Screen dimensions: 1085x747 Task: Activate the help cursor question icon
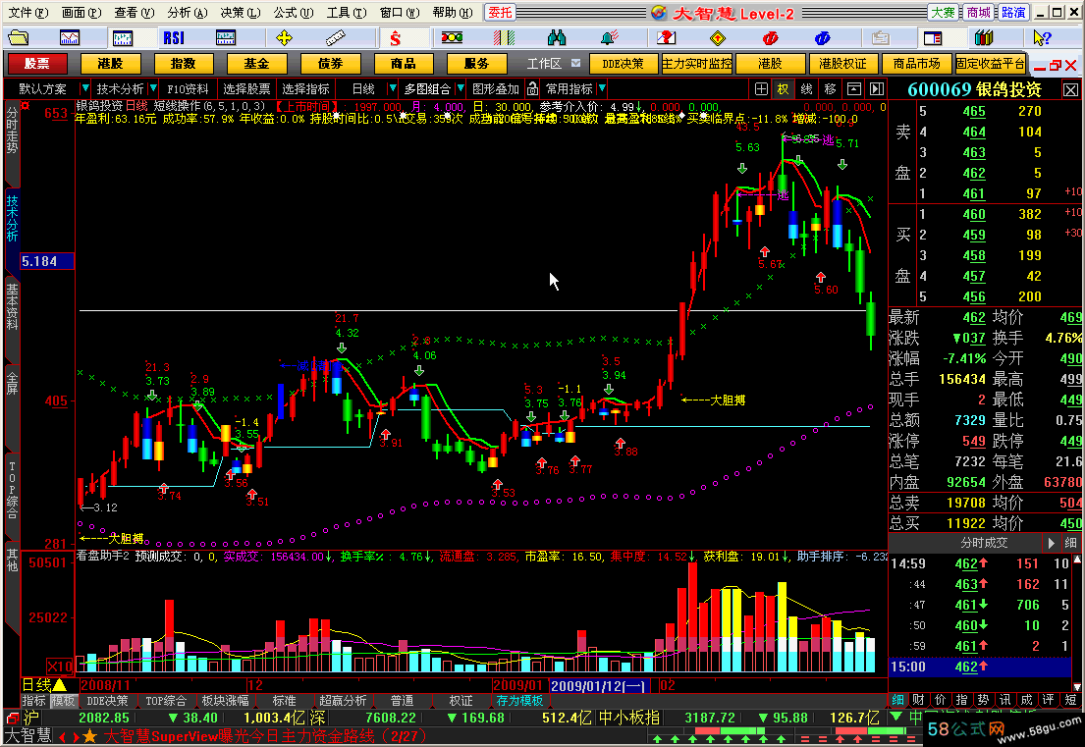[x=1042, y=37]
